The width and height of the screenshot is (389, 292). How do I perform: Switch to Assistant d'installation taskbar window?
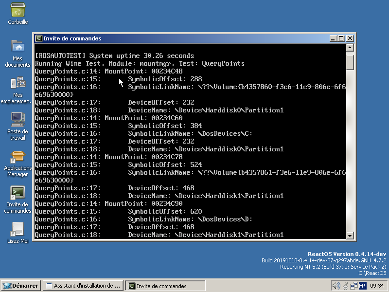click(84, 286)
